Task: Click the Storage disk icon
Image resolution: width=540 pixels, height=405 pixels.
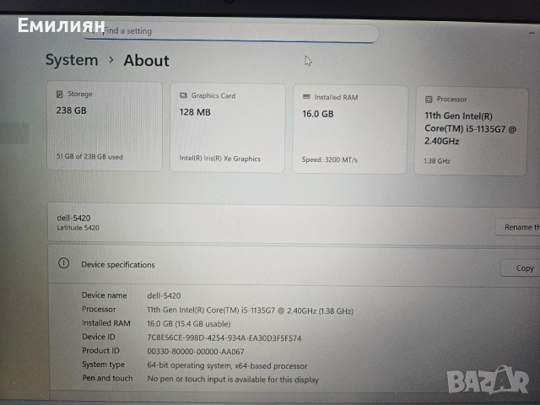Action: coord(59,94)
